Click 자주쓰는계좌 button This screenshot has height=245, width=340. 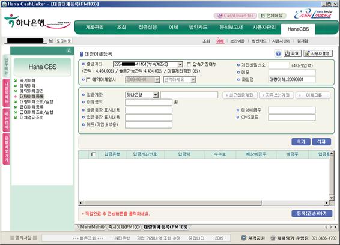click(x=276, y=95)
